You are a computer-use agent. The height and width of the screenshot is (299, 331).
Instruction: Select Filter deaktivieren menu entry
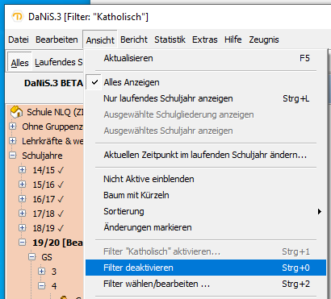[206, 268]
